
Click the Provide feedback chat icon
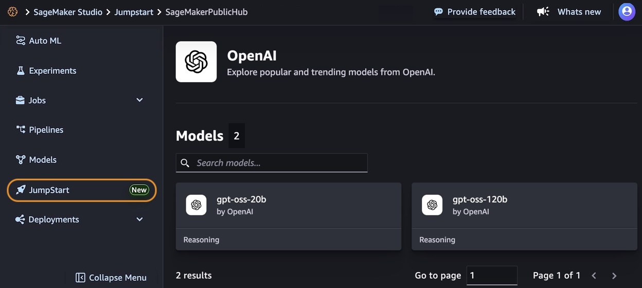pos(438,11)
